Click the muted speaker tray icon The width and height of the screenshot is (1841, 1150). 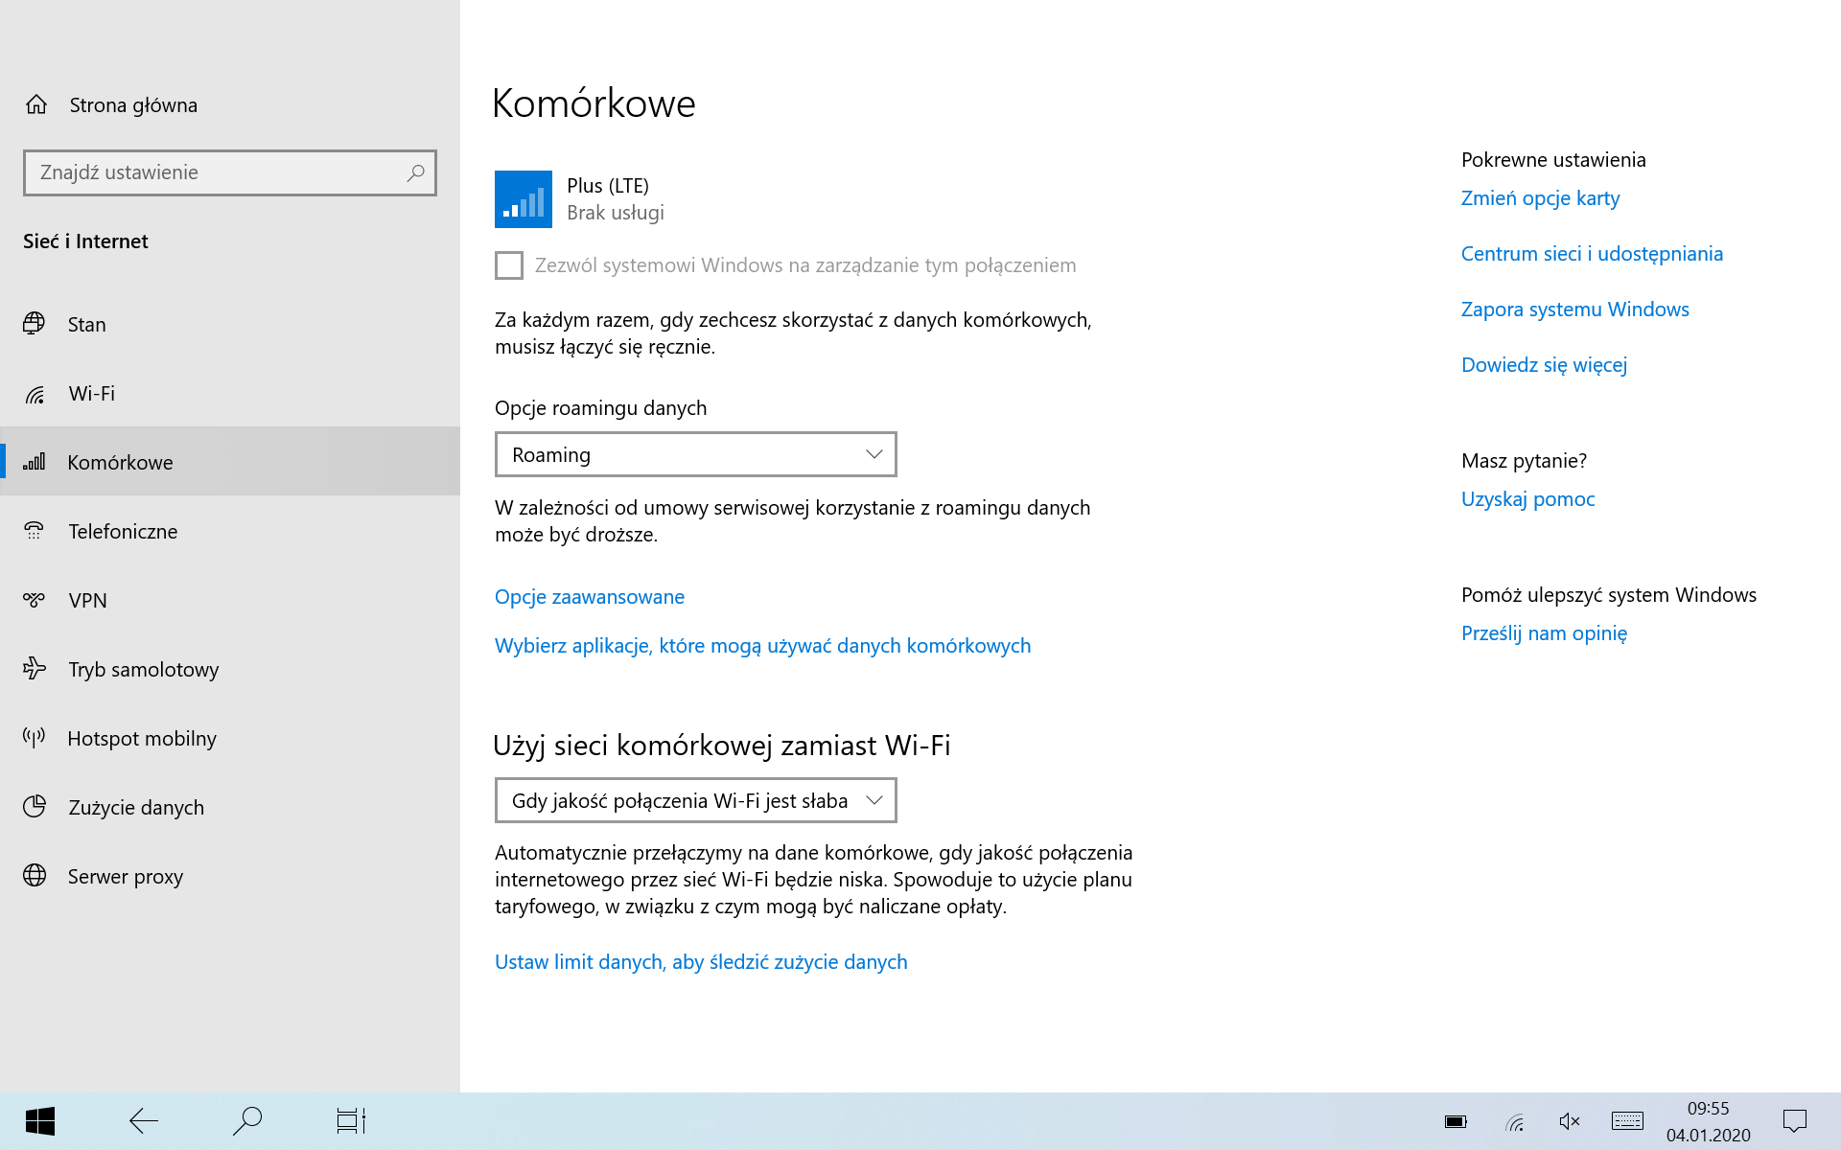pos(1570,1121)
